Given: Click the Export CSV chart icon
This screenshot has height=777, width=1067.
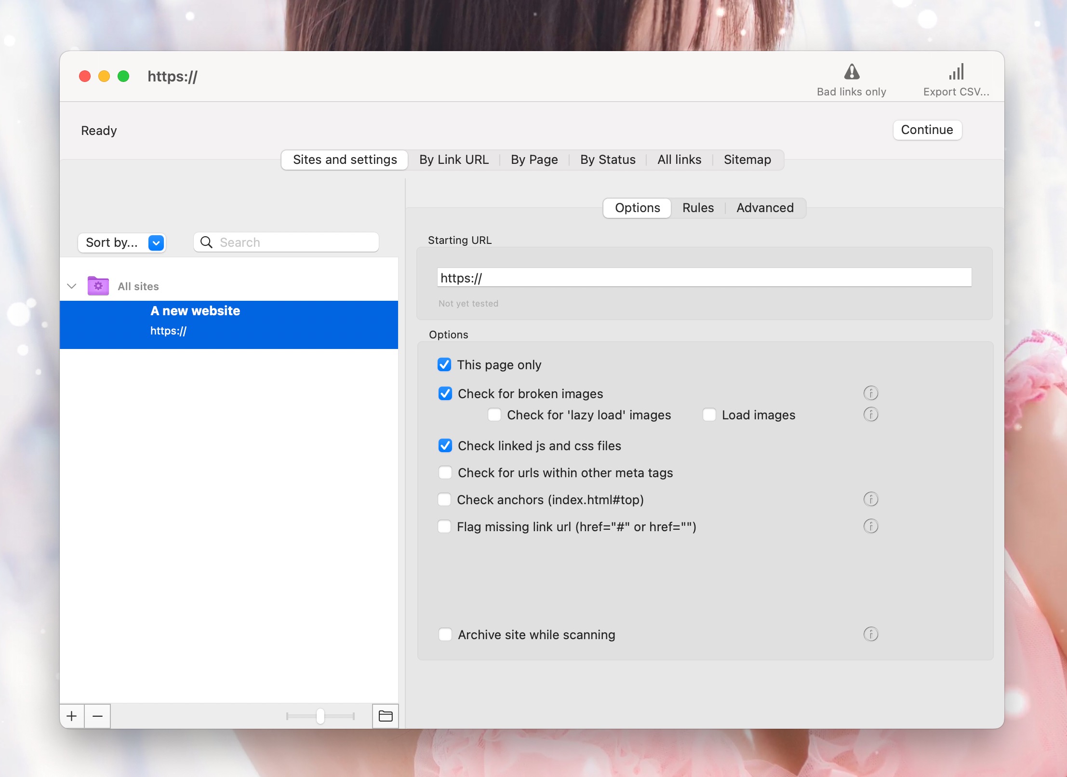Looking at the screenshot, I should point(956,72).
